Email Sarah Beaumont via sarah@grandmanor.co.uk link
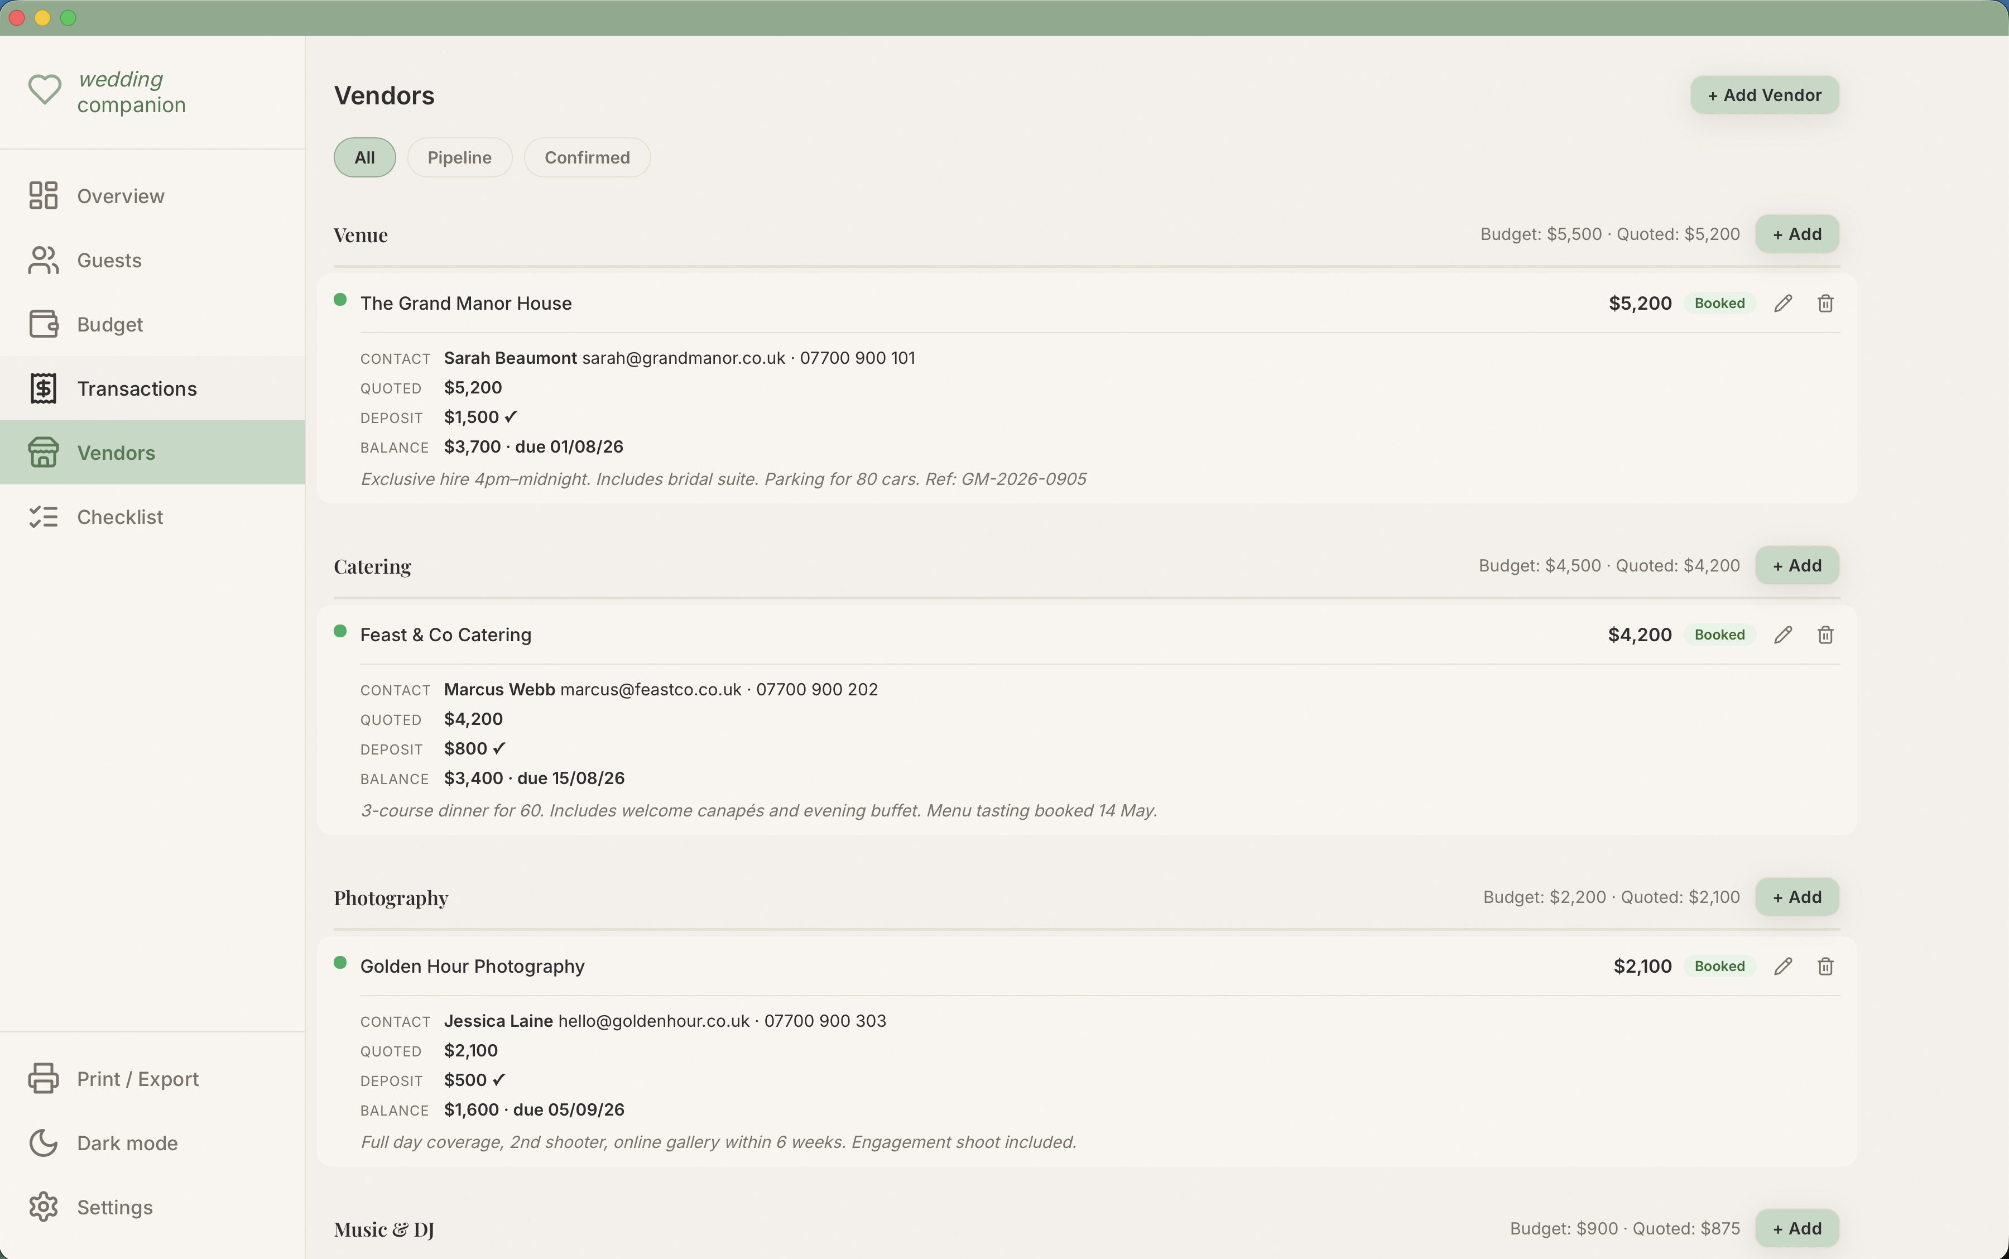The image size is (2009, 1259). (x=684, y=357)
